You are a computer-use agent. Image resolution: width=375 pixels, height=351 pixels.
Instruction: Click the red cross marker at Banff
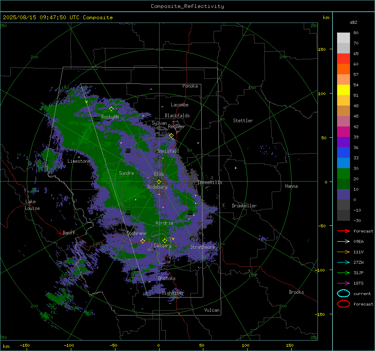click(x=60, y=233)
